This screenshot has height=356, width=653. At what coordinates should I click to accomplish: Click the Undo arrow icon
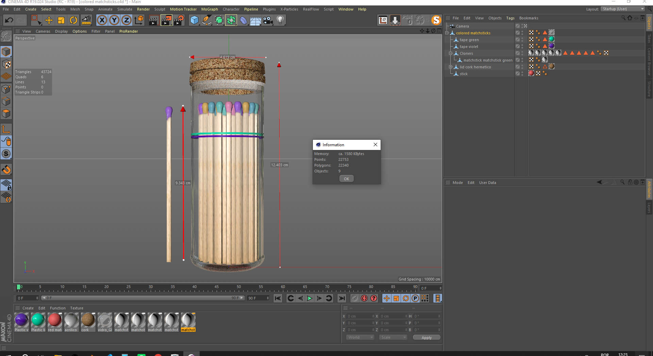click(9, 20)
